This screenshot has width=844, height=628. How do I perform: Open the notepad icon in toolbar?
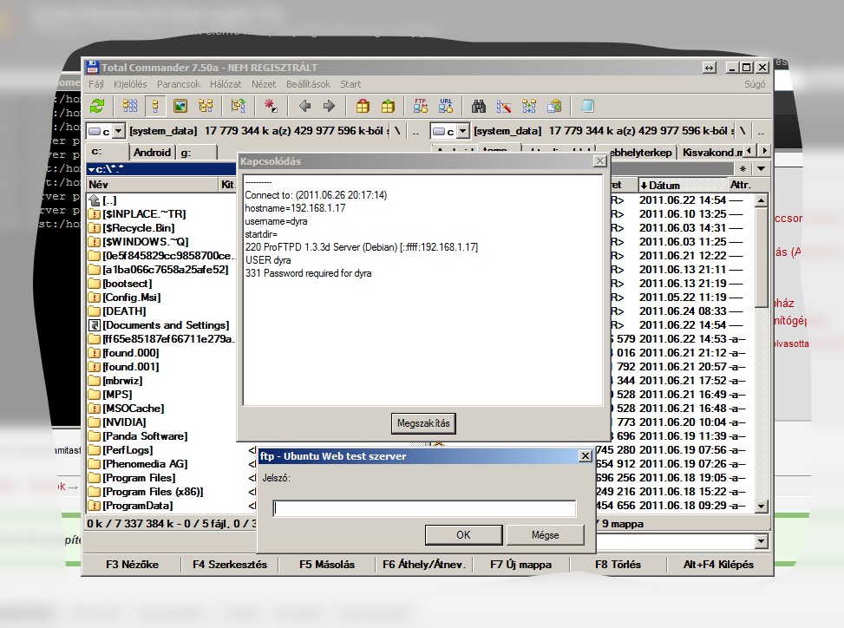(587, 106)
